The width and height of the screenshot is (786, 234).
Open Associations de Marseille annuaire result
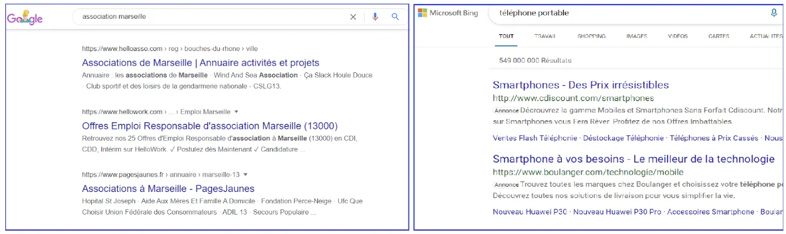click(x=200, y=63)
